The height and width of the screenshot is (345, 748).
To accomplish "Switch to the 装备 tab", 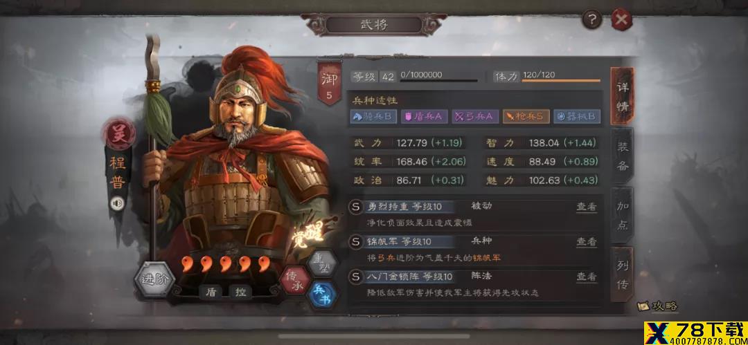I will (x=623, y=156).
